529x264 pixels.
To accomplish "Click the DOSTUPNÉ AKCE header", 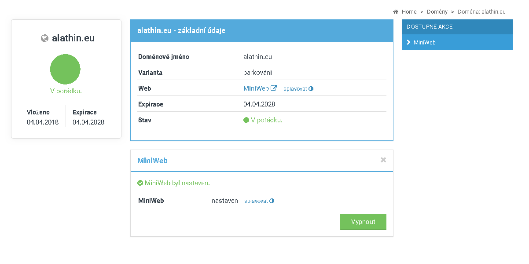I will click(430, 27).
